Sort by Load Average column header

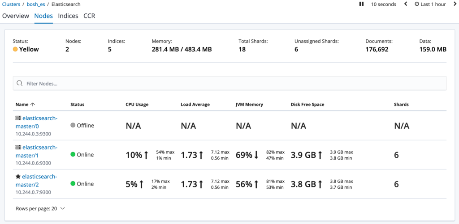195,104
